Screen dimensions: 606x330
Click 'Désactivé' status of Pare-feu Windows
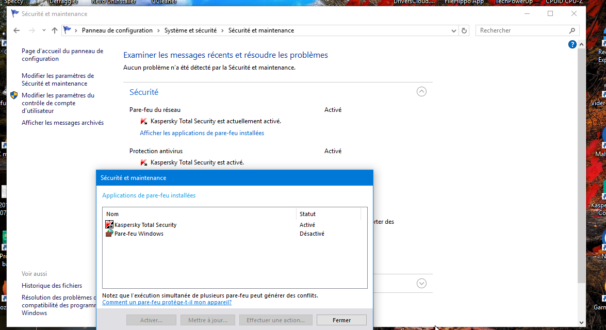tap(312, 234)
